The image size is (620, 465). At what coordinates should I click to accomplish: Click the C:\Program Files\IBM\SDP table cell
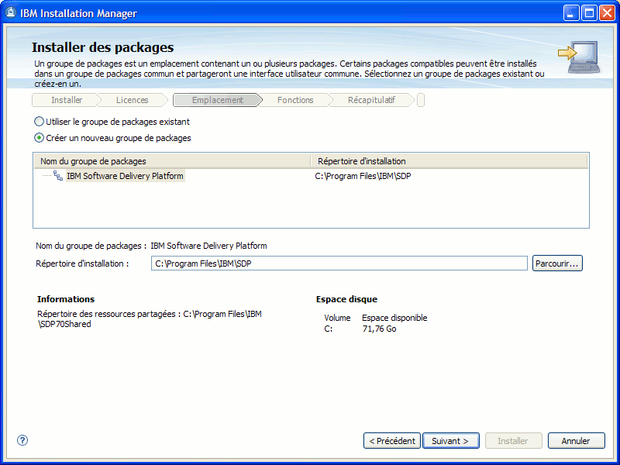click(363, 176)
